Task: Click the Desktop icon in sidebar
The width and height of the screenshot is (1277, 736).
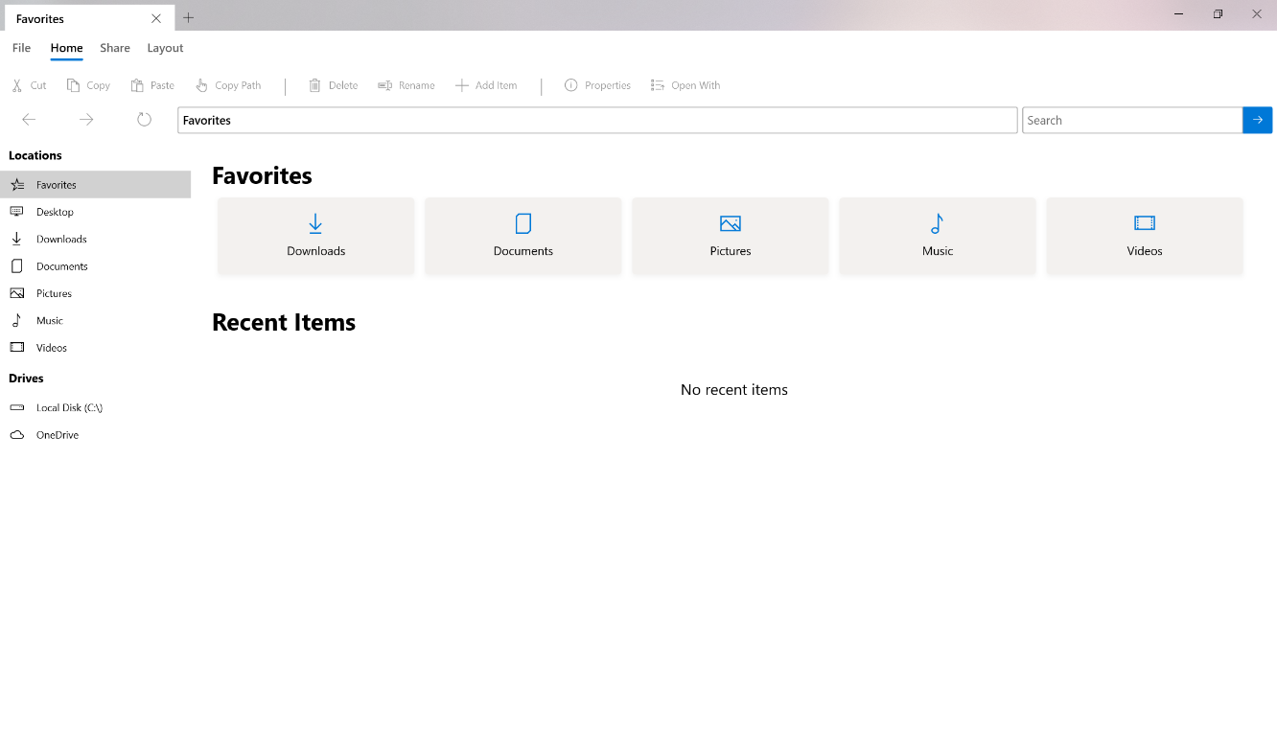Action: click(x=17, y=212)
